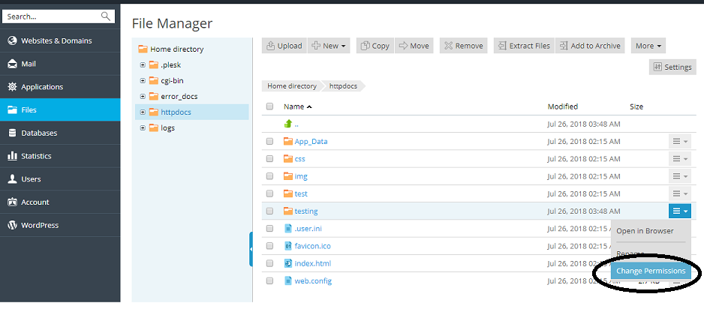Open Statistics bar chart icon

pos(12,156)
